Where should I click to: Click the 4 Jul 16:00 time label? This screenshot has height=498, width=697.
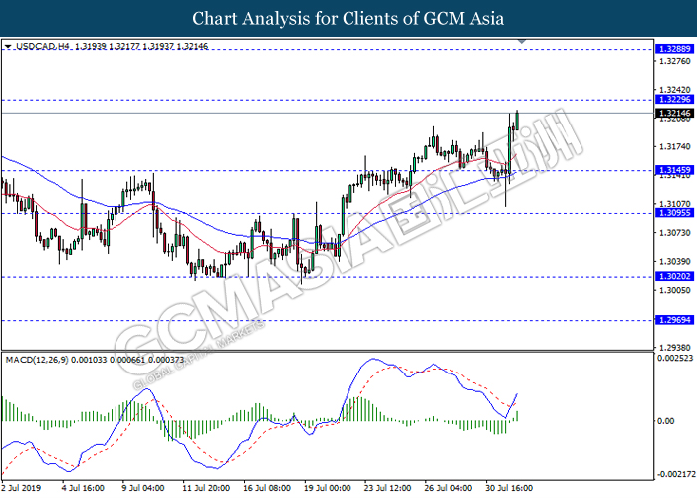[83, 488]
